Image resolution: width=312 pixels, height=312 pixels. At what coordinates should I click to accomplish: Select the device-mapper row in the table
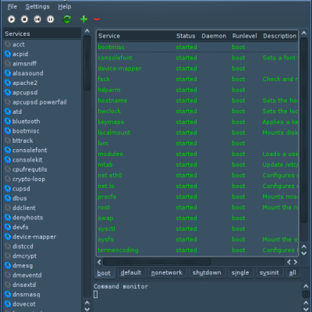tap(197, 69)
